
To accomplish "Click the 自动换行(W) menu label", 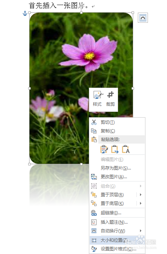I will tap(113, 231).
